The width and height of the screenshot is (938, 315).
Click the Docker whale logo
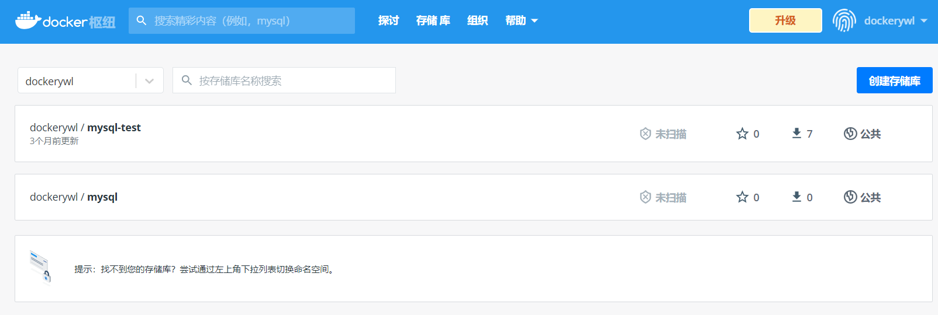[28, 20]
